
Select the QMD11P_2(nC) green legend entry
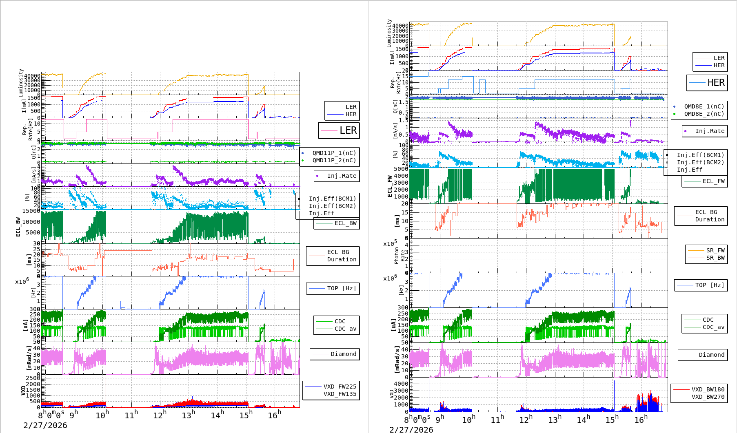[334, 160]
